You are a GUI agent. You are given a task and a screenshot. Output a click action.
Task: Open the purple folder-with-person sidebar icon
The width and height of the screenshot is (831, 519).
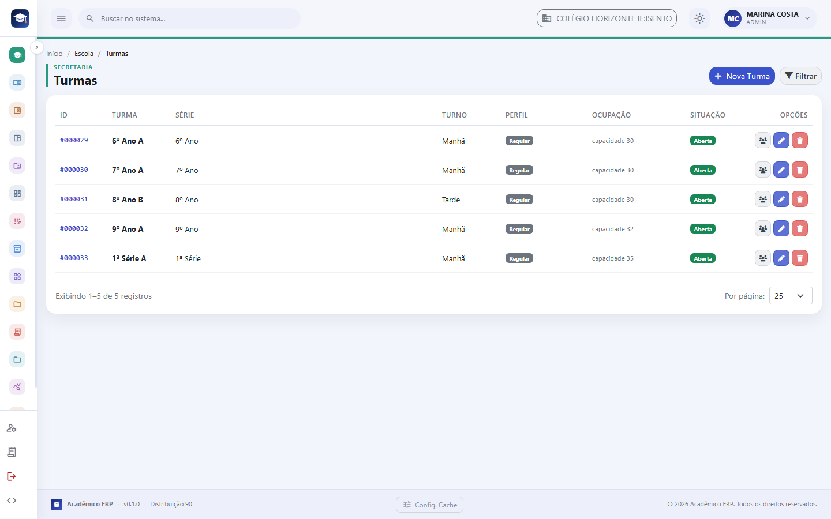point(17,166)
